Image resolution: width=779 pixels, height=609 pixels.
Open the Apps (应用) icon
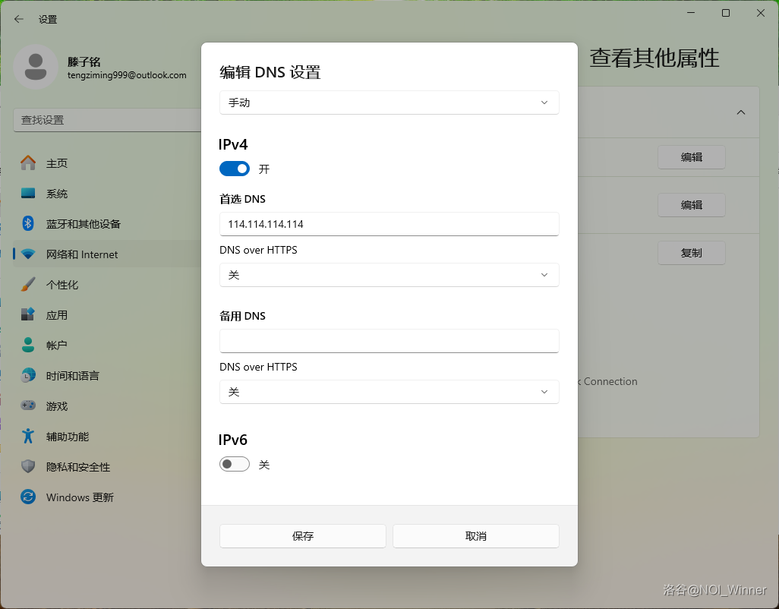pyautogui.click(x=28, y=315)
